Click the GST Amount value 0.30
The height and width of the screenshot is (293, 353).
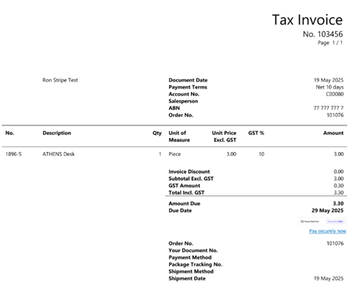point(339,186)
